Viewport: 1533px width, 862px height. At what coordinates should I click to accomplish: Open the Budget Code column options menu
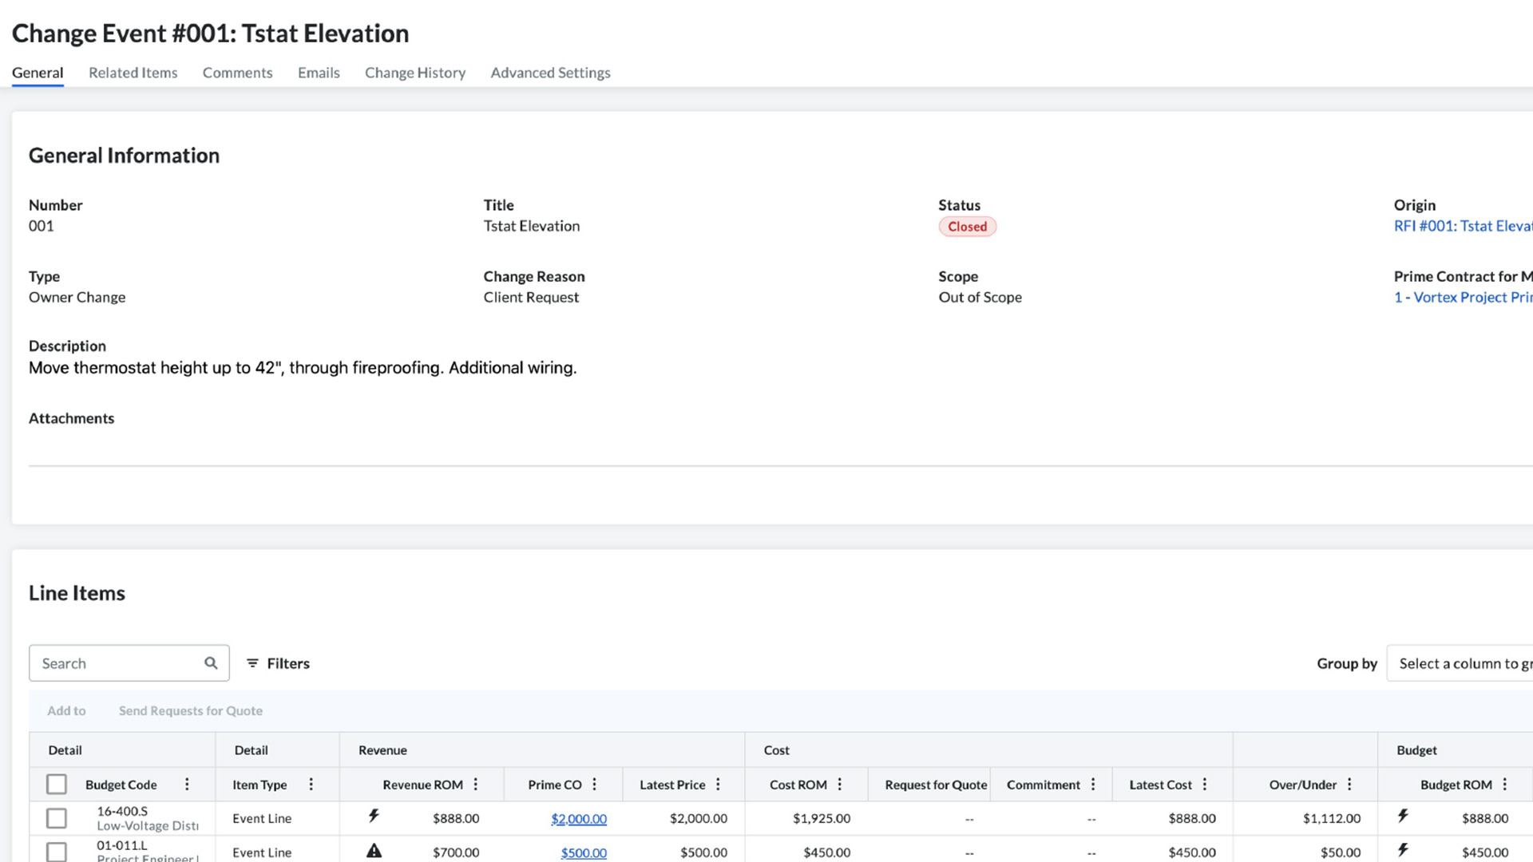pyautogui.click(x=187, y=784)
